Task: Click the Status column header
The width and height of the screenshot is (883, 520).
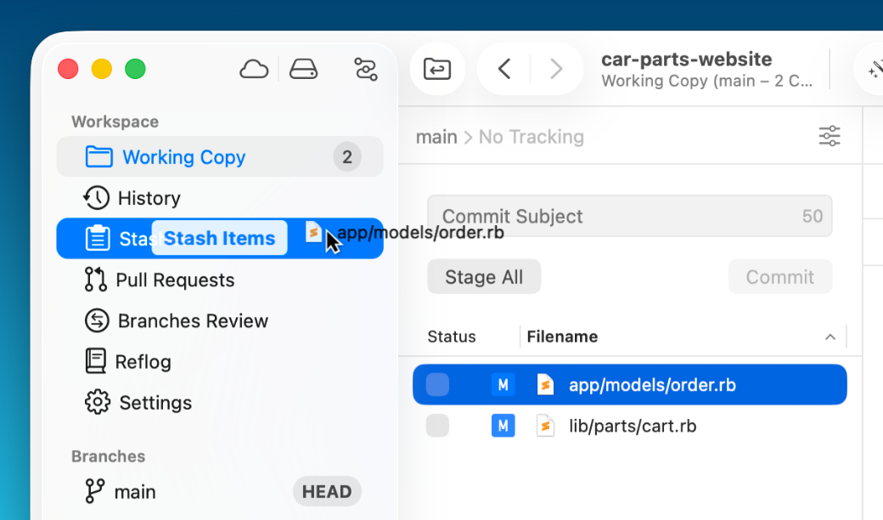Action: [452, 336]
